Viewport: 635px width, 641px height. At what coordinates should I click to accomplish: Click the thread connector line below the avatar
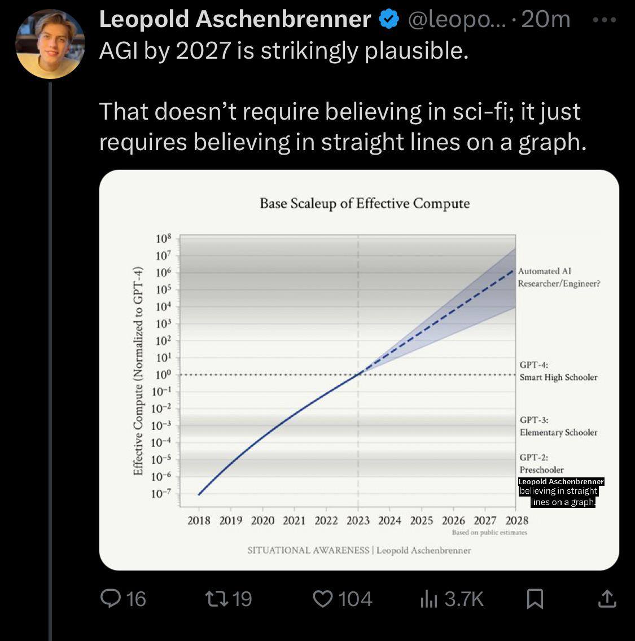pos(50,360)
